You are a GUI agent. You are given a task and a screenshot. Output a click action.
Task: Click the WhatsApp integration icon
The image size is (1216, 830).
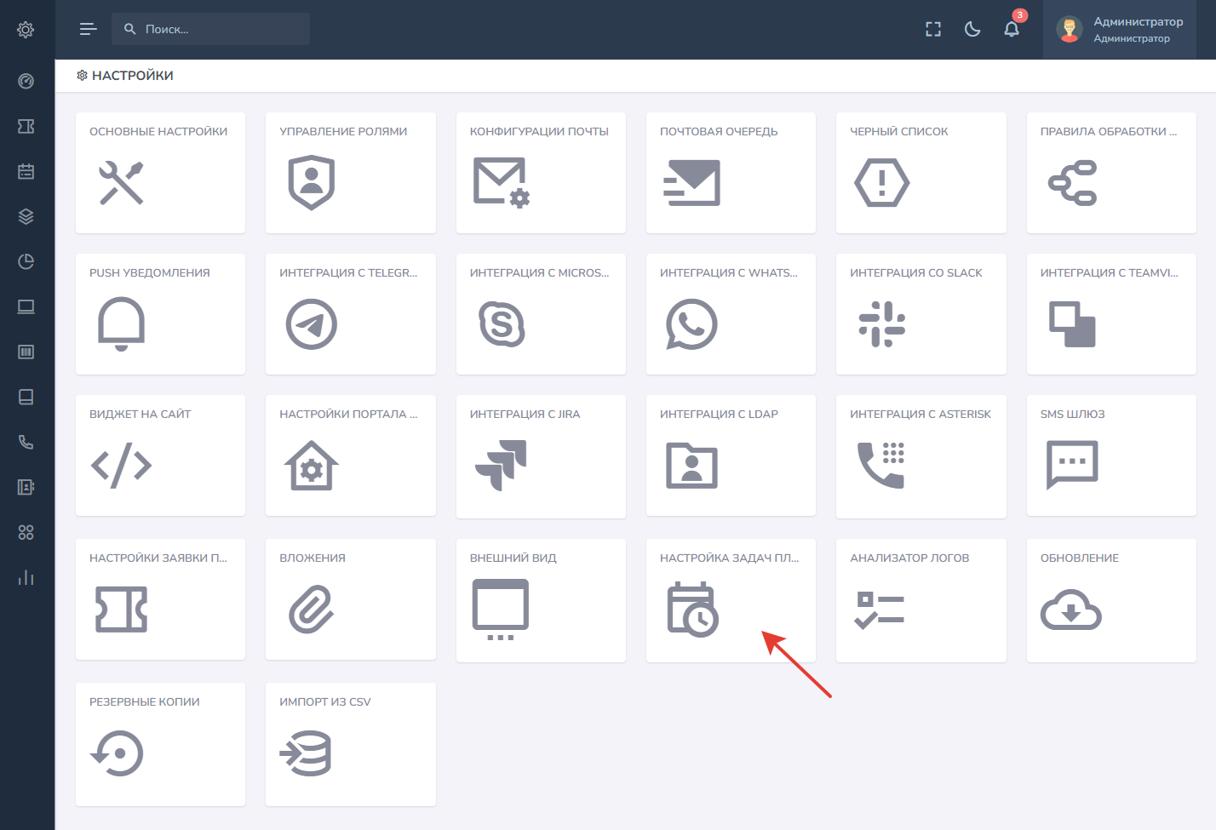691,324
